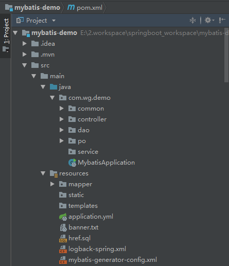Collapse the src folder arrow
This screenshot has height=266, width=229.
coord(25,65)
